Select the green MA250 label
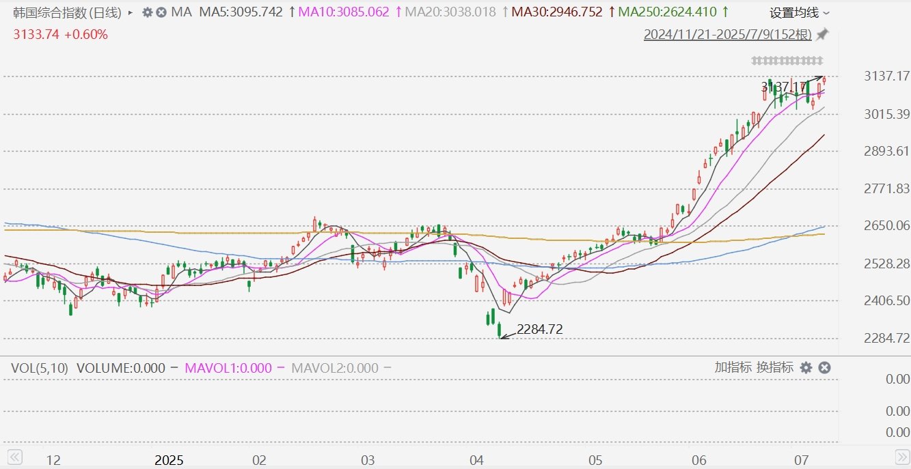This screenshot has width=911, height=469. [672, 12]
